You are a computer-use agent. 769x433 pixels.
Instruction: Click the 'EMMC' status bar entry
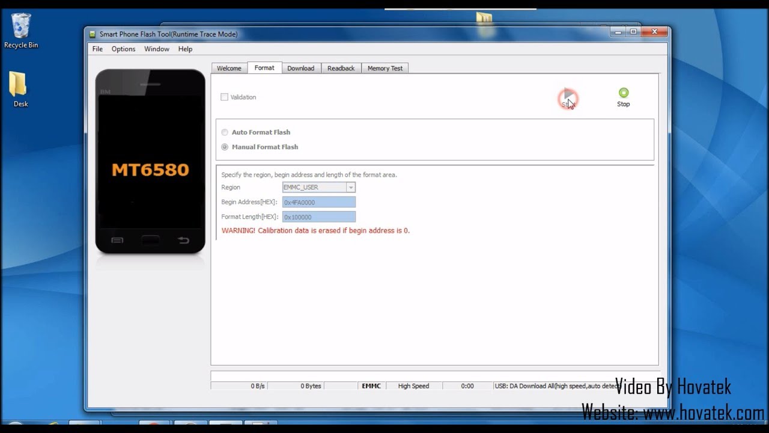371,386
